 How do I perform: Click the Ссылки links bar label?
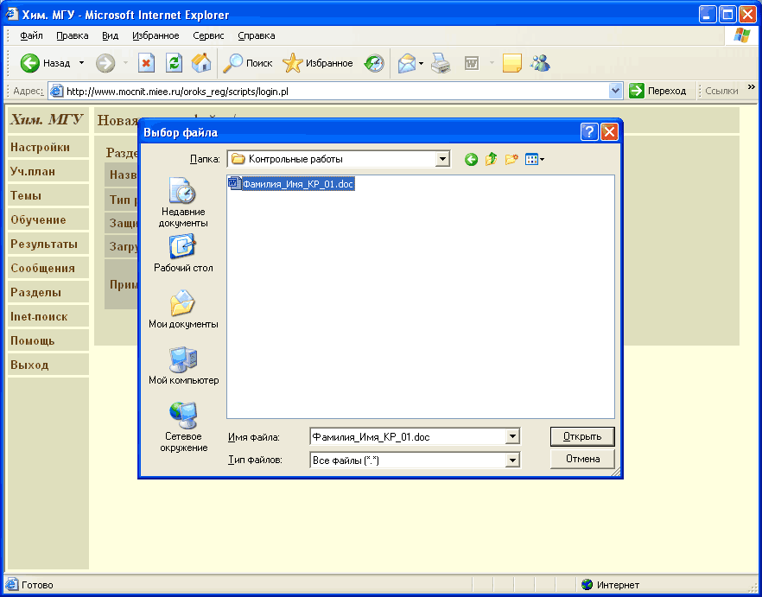point(721,91)
